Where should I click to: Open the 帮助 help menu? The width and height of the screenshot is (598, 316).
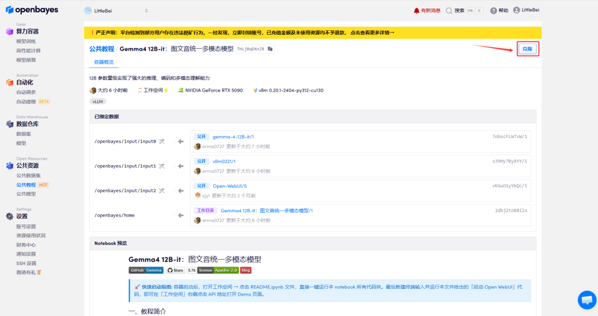click(499, 10)
